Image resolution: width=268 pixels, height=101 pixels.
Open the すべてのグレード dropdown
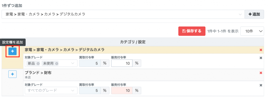tap(51, 91)
